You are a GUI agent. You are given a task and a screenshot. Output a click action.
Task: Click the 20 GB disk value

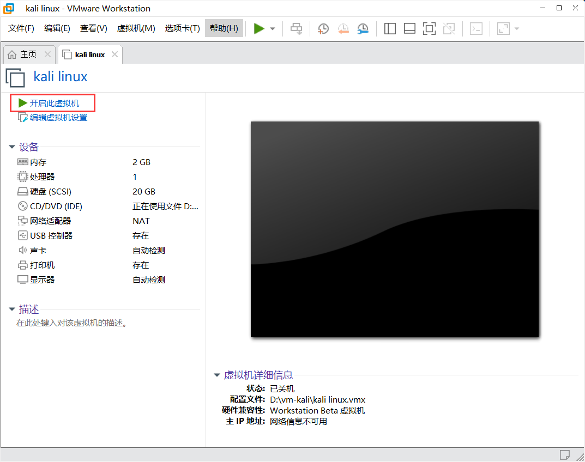[x=144, y=192]
